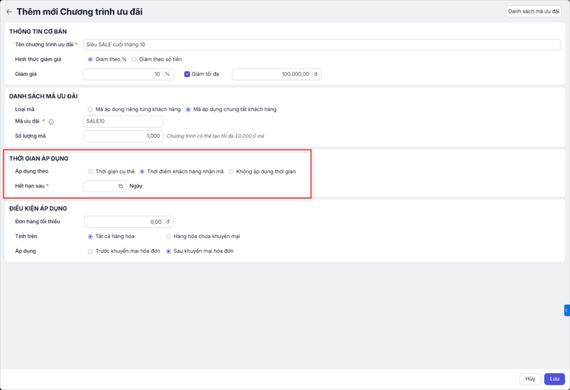Select Thời gian cụ thể option

tap(90, 172)
